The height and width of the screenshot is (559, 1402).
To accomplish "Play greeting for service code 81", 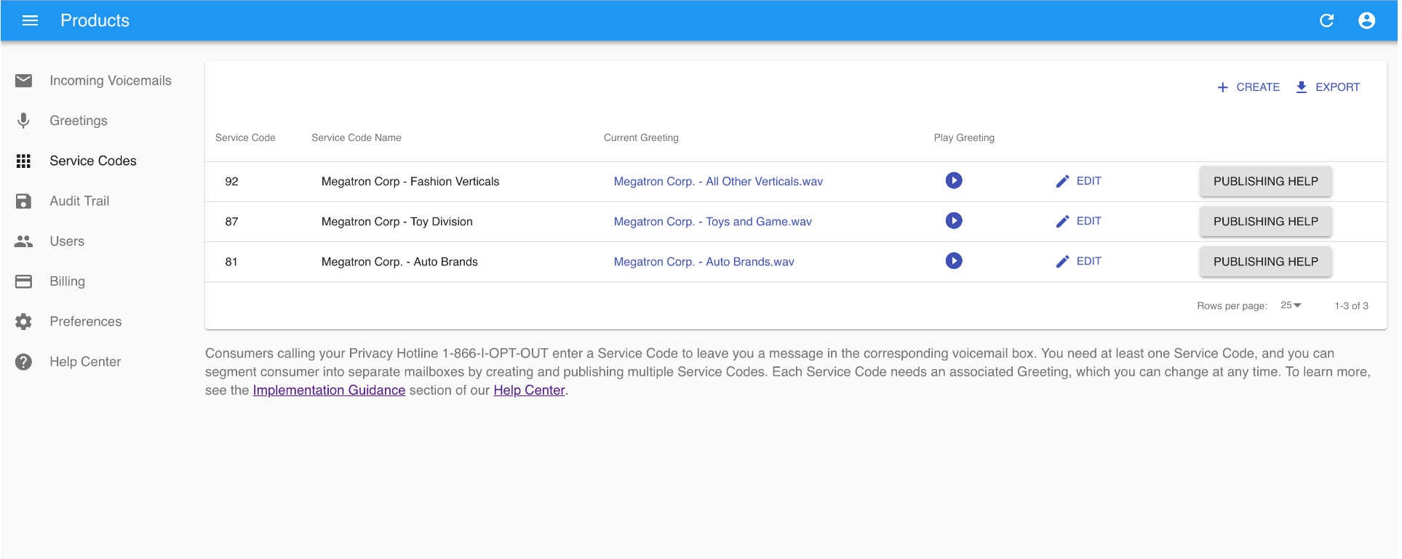I will click(x=954, y=260).
